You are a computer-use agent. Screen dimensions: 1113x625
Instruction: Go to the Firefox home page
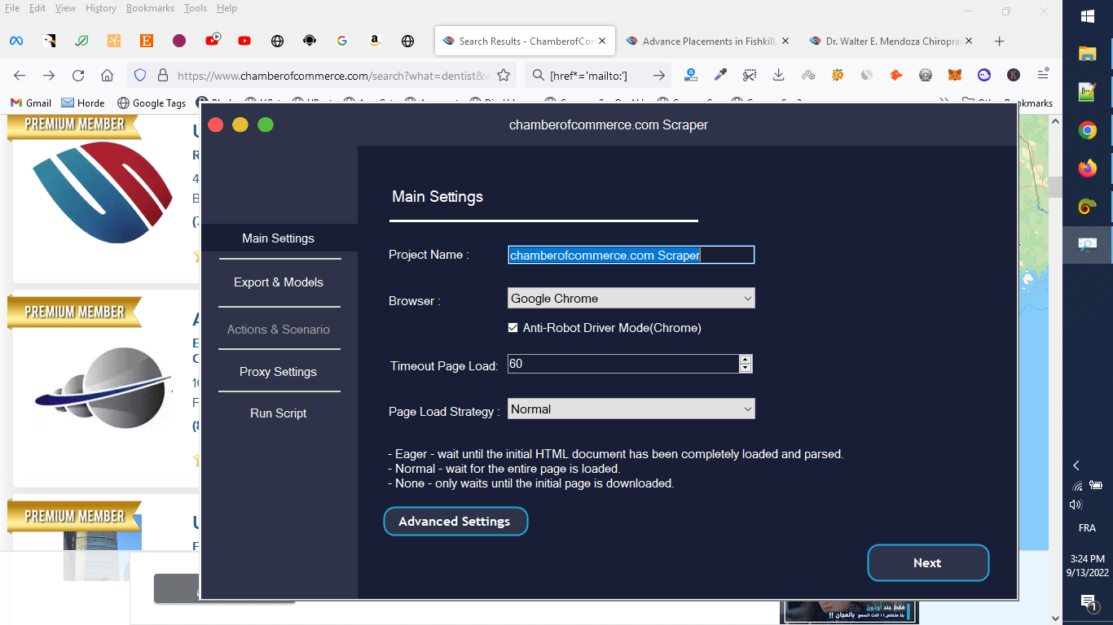[107, 76]
